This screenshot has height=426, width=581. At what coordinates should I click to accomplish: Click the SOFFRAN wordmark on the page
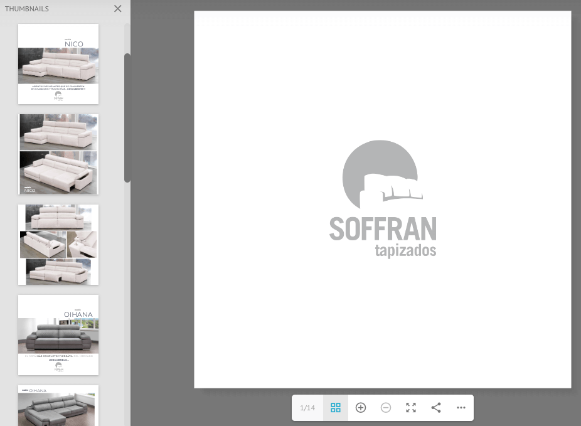click(383, 229)
